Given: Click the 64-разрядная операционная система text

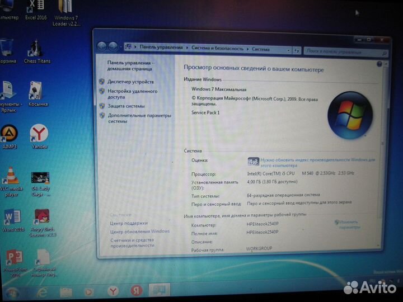Looking at the screenshot, I should point(283,195).
